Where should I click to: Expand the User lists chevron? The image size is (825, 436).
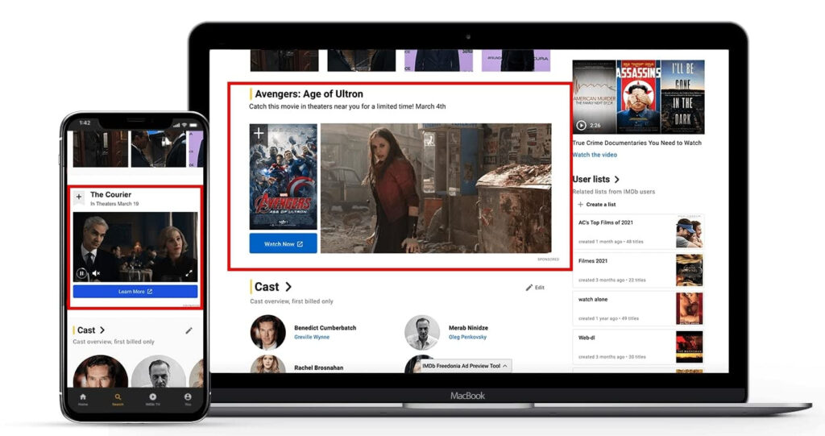coord(616,180)
